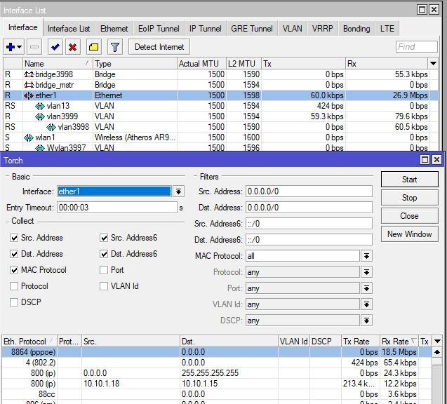Click Dst. Address filter field
Screen dimensions: 447x404
[x=309, y=208]
